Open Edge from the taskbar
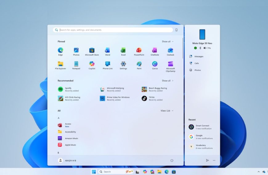This screenshot has width=268, height=175. coord(167,172)
